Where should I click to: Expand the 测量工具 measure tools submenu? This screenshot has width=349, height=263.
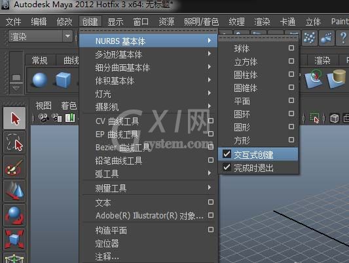pyautogui.click(x=148, y=188)
